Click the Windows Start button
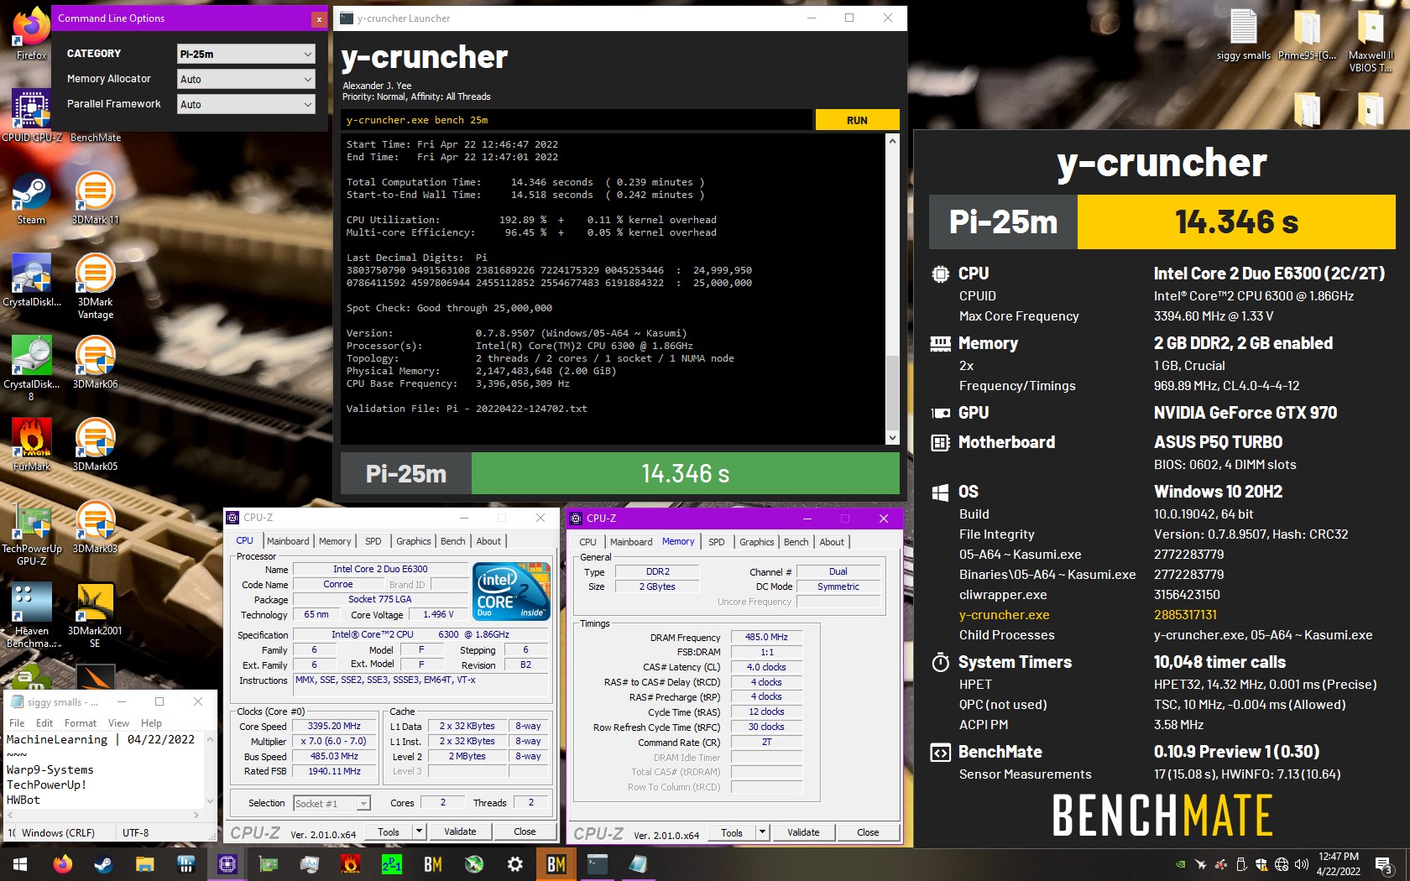 point(20,863)
